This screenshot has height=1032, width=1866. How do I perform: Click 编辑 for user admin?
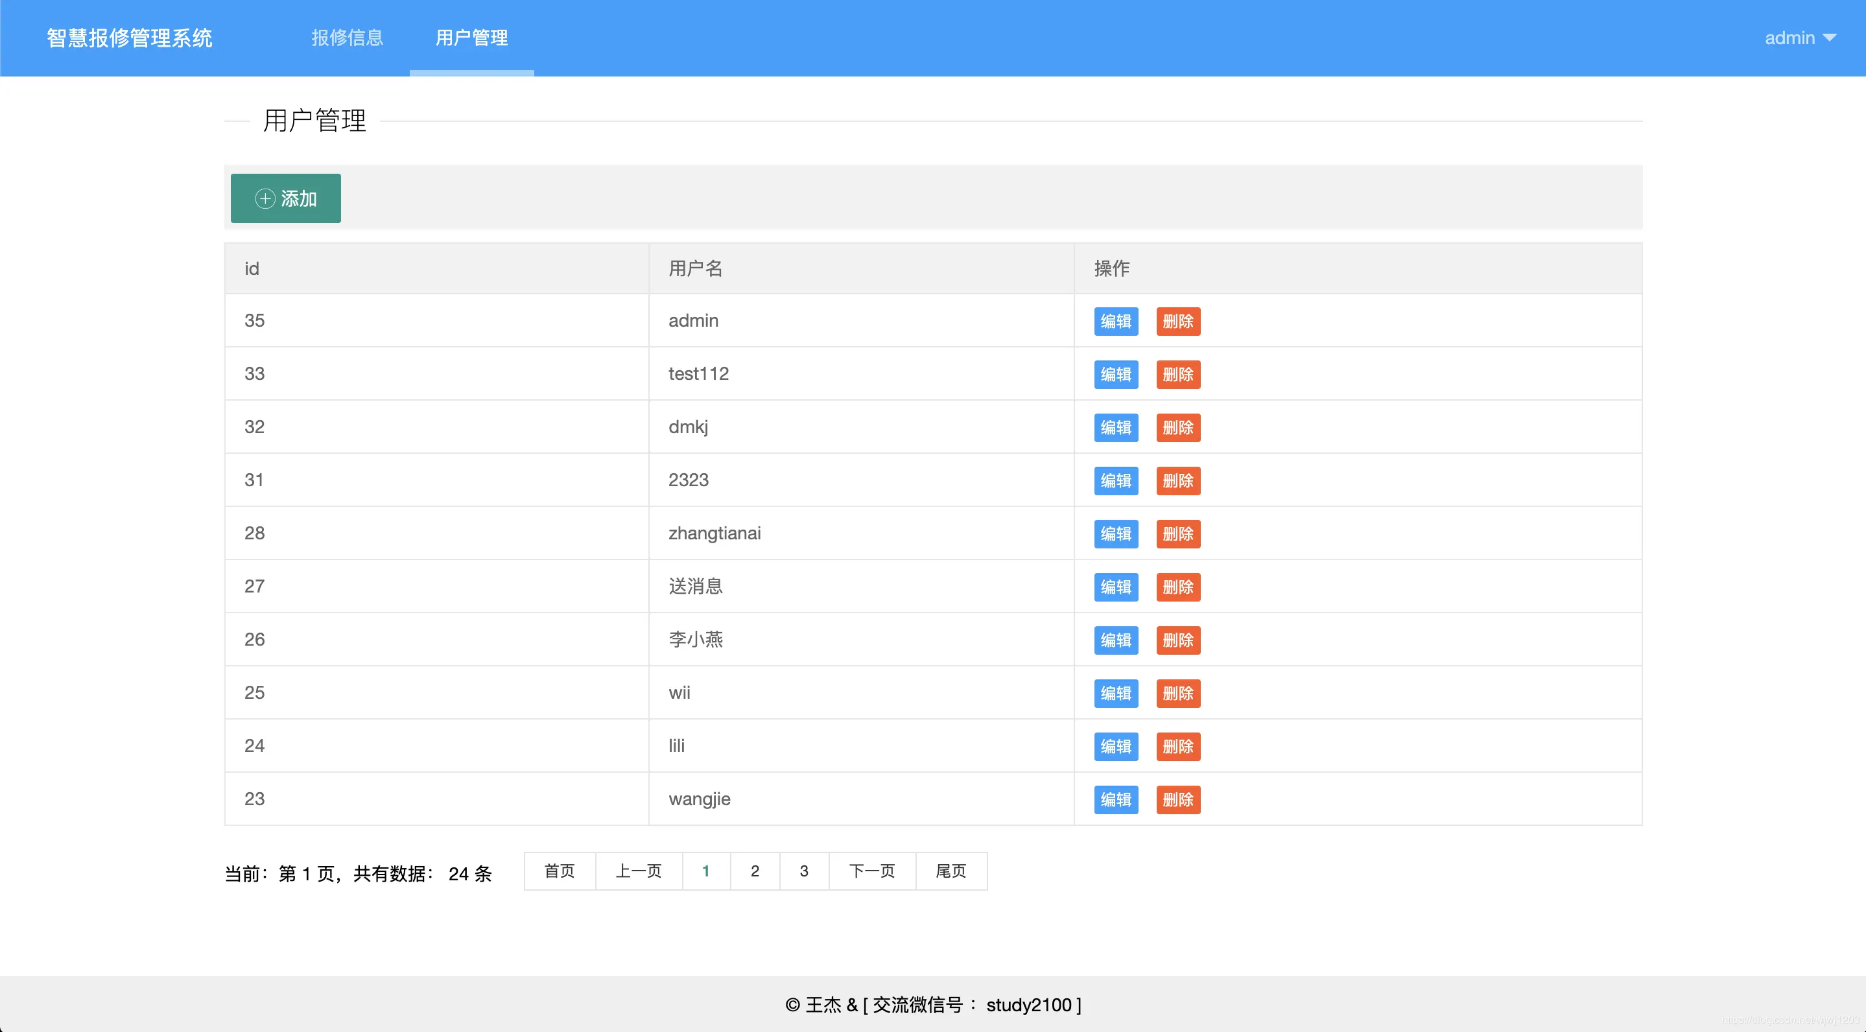click(x=1116, y=321)
